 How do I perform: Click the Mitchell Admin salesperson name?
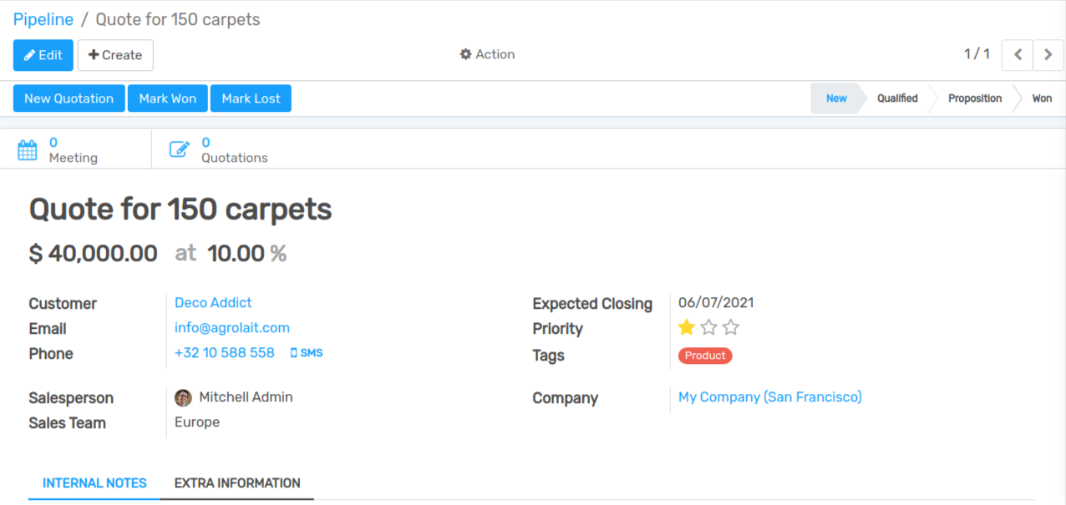point(246,397)
